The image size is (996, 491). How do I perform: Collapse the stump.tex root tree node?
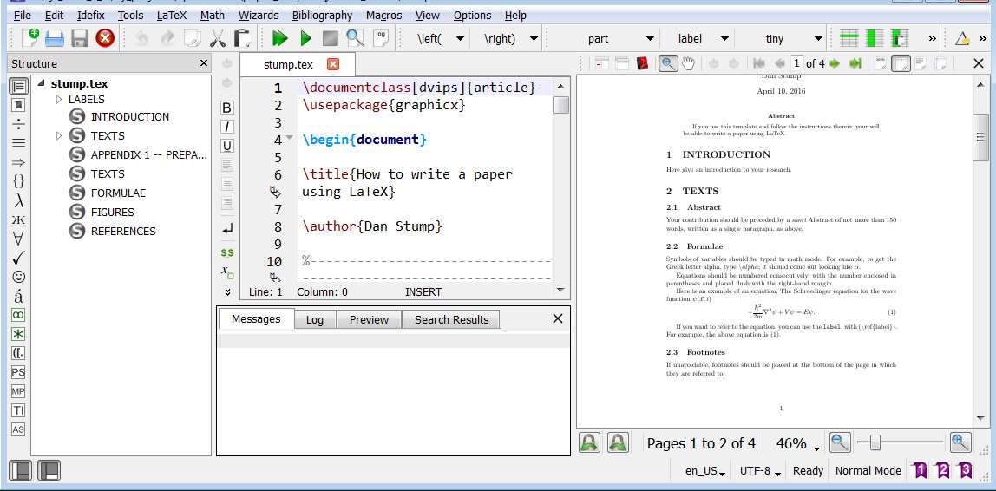[x=42, y=83]
